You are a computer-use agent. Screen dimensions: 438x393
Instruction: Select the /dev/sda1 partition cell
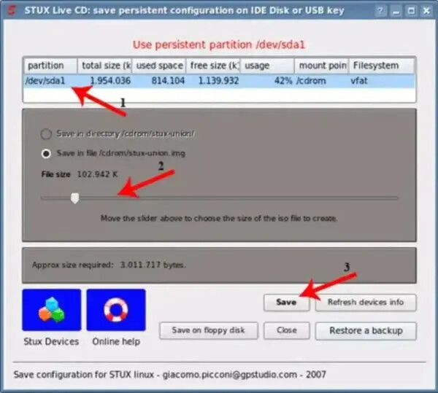coord(45,81)
